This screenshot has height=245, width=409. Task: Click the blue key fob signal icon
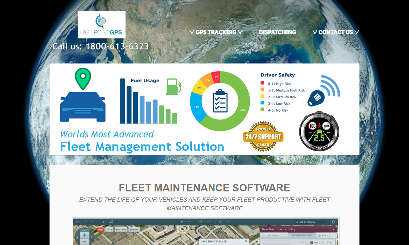[324, 91]
